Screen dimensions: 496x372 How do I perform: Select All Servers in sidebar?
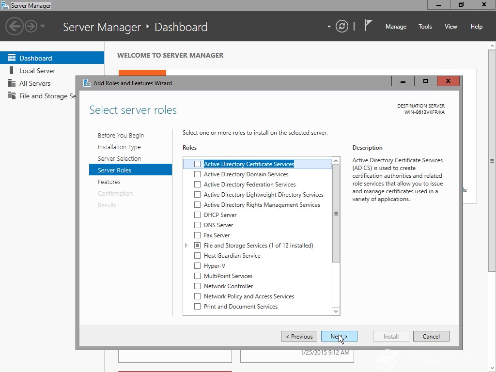click(x=52, y=83)
